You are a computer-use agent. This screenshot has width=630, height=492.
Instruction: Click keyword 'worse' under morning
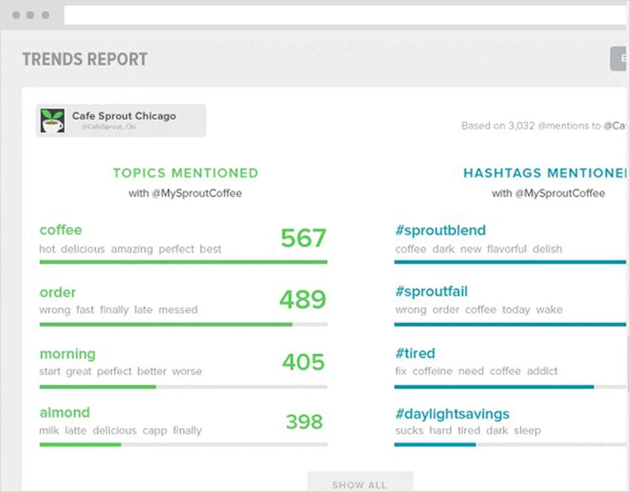coord(187,371)
